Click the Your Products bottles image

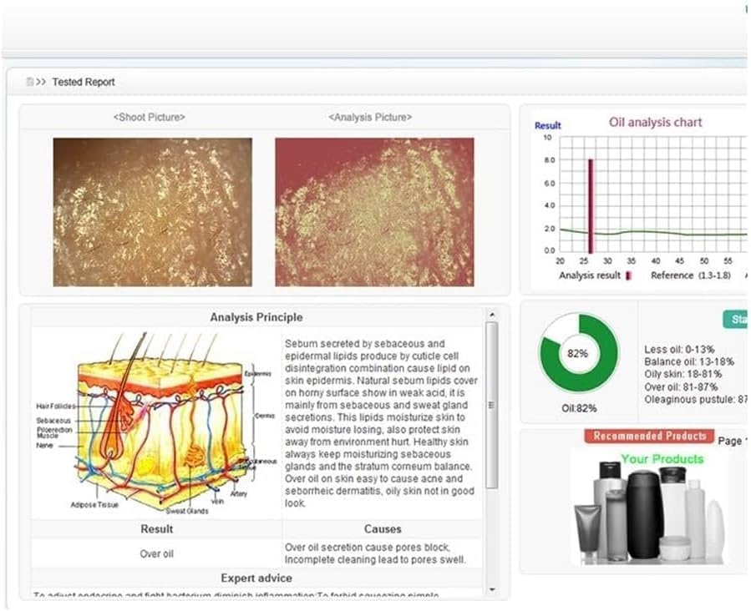pos(648,506)
